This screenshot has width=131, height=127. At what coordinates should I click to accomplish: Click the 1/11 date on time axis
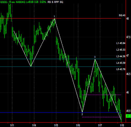pyautogui.click(x=12, y=125)
